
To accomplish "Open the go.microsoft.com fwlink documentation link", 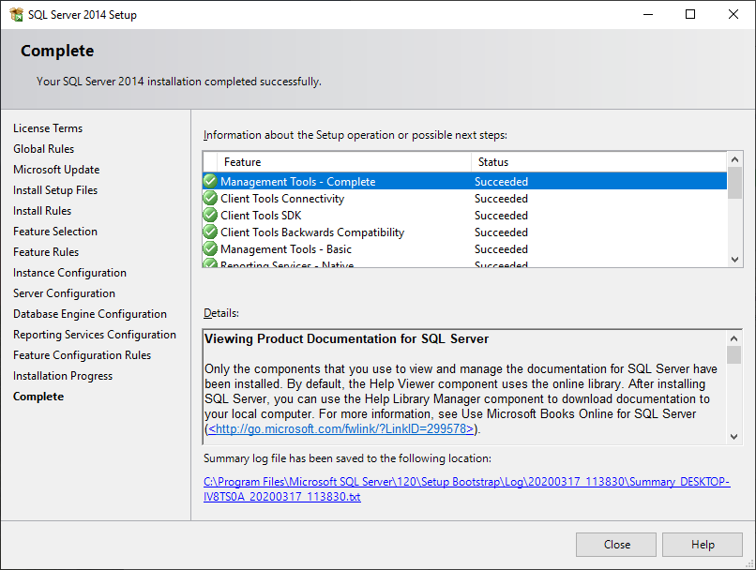I will point(340,428).
